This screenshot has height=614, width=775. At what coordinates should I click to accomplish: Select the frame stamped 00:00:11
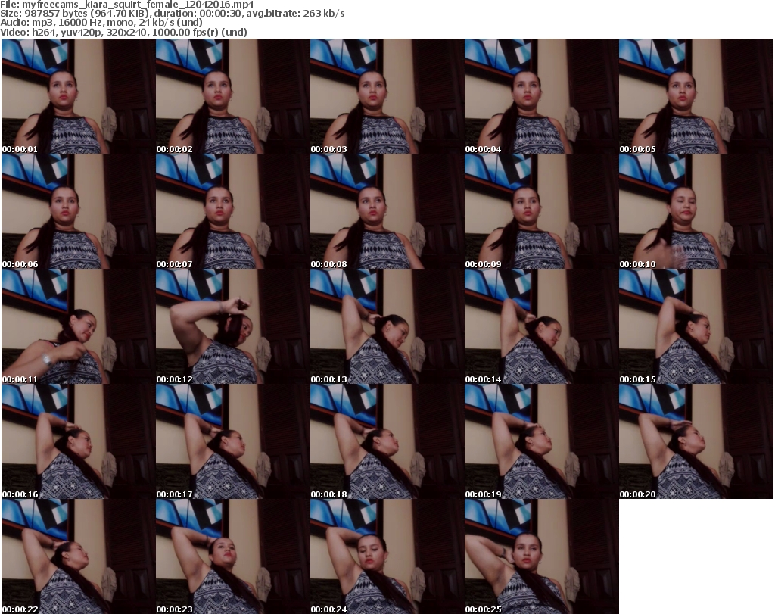tap(79, 326)
